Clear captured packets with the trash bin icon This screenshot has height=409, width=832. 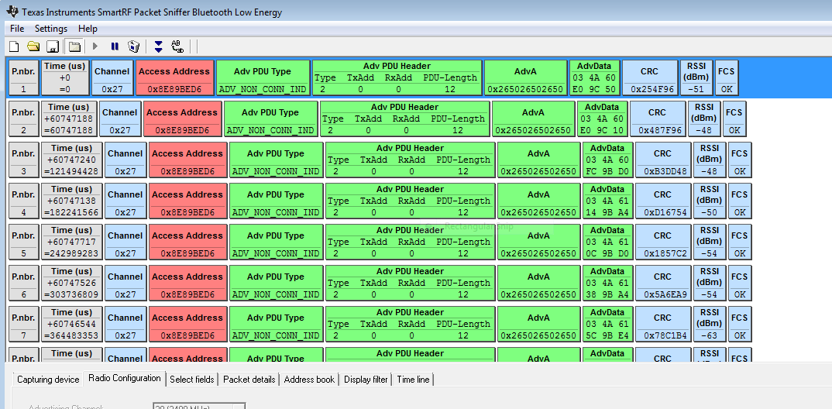point(134,46)
